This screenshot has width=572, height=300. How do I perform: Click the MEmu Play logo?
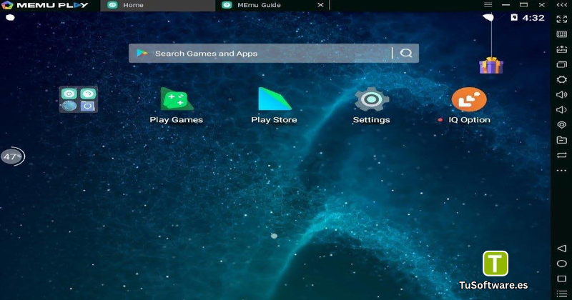coord(45,5)
